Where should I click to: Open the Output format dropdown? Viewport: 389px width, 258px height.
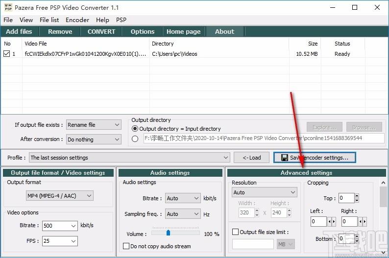click(x=59, y=196)
